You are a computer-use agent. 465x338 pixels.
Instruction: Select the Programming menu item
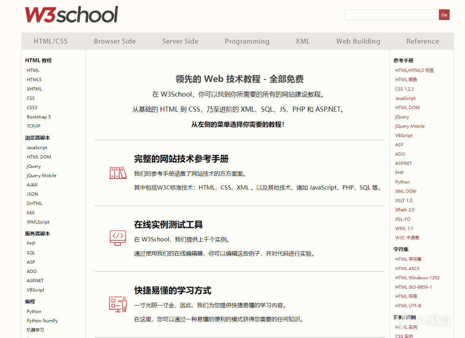pyautogui.click(x=247, y=41)
